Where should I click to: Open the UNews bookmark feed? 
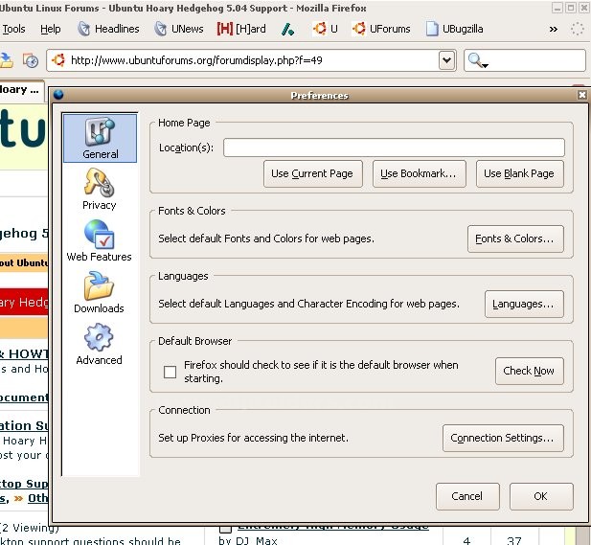(x=179, y=29)
